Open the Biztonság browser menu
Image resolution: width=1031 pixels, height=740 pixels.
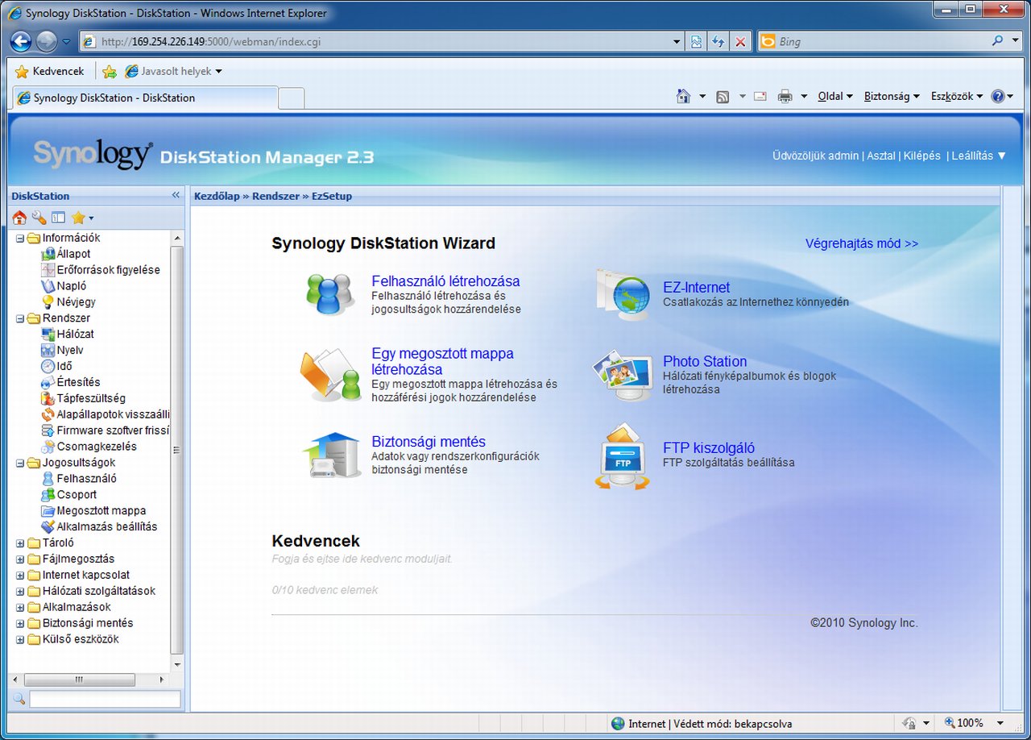click(891, 97)
